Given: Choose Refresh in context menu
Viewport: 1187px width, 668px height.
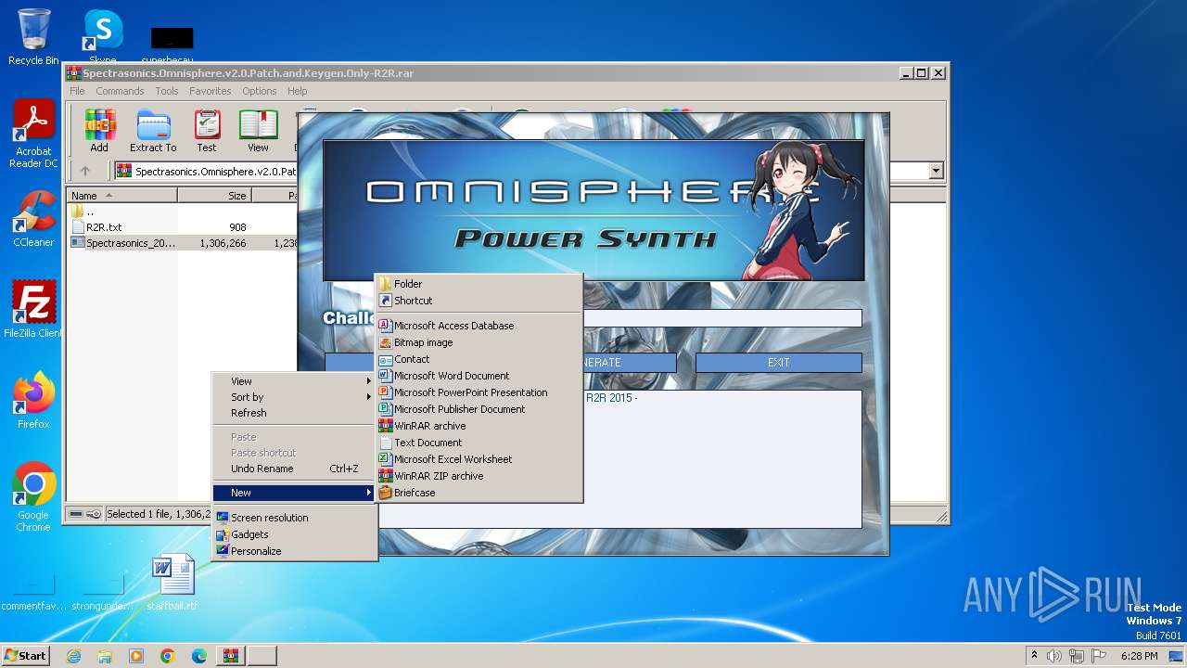Looking at the screenshot, I should (x=294, y=413).
